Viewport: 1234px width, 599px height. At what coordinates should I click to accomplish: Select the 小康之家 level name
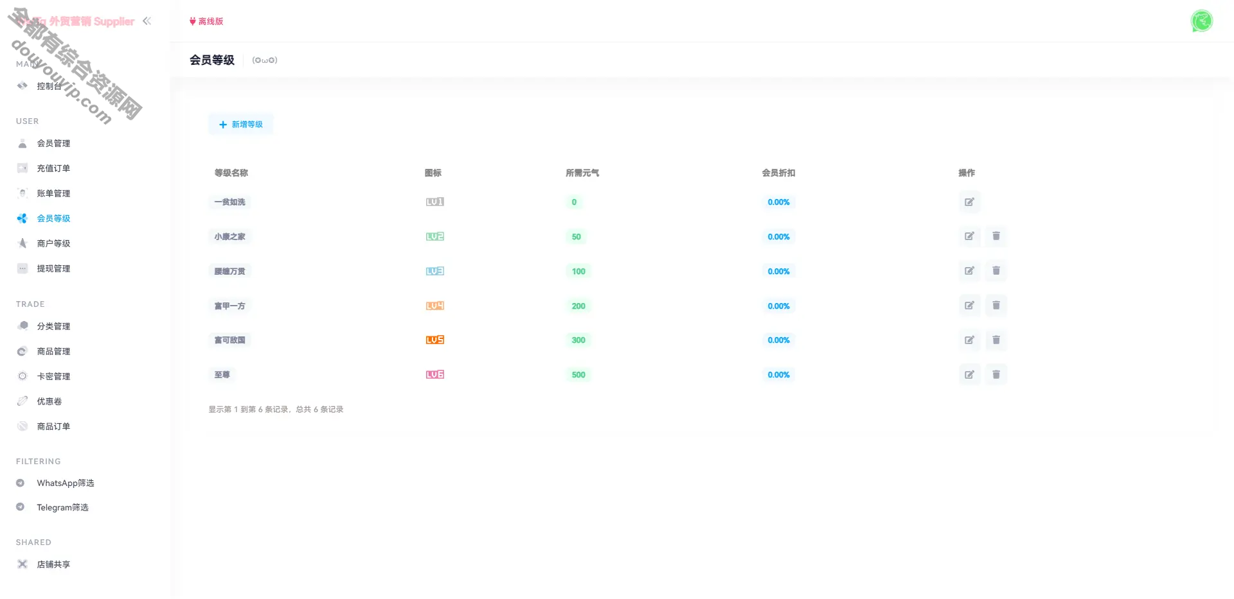click(x=230, y=237)
